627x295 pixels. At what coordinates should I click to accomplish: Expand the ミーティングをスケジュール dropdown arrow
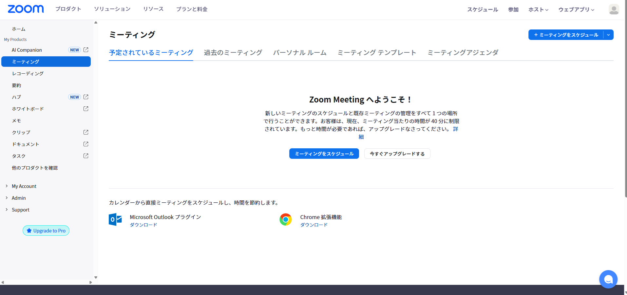coord(609,35)
